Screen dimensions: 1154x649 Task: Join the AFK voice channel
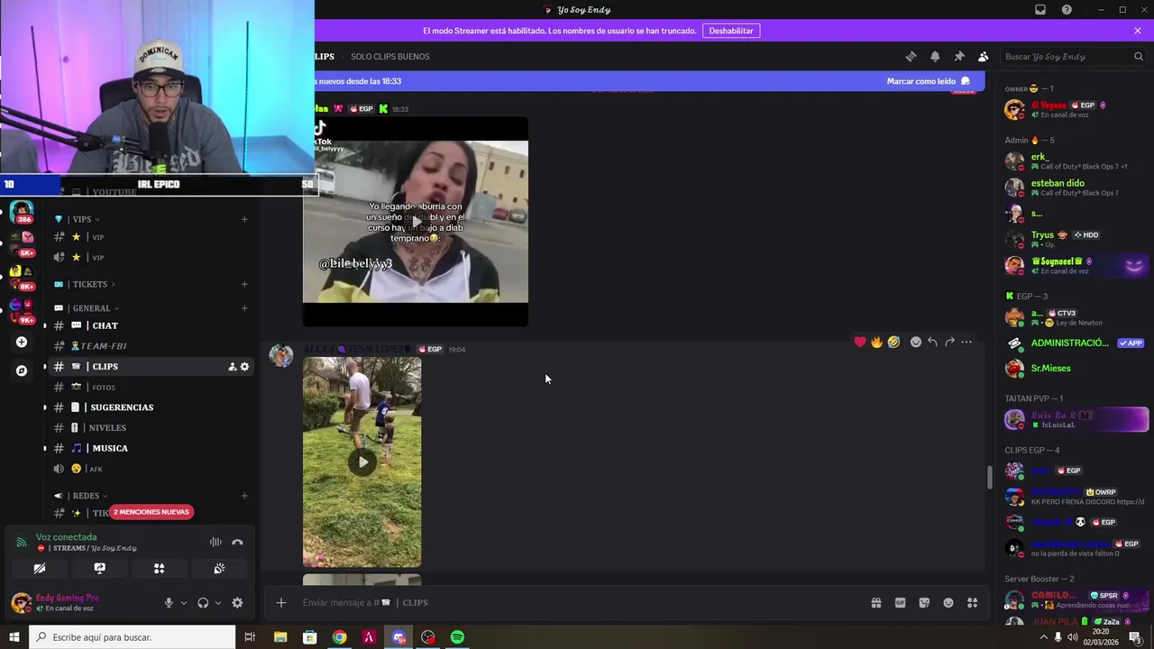click(151, 469)
